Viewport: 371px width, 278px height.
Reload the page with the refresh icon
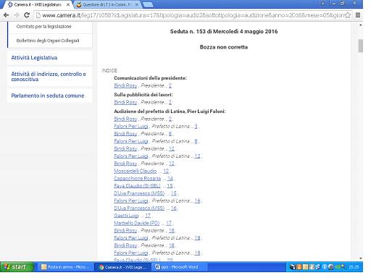27,15
